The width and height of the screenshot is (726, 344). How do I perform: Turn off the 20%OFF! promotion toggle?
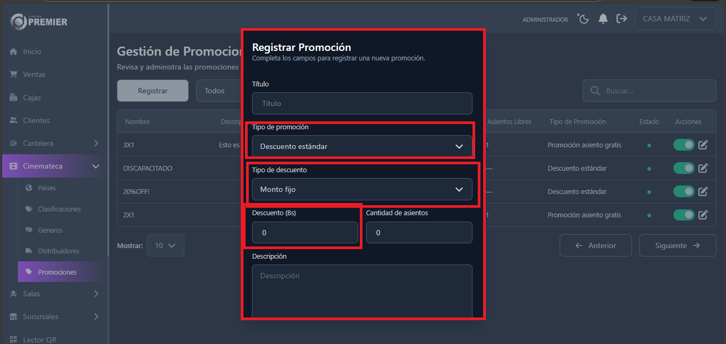click(x=683, y=191)
